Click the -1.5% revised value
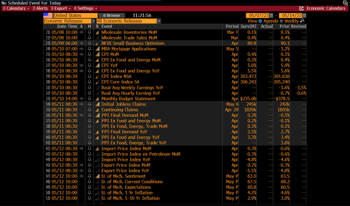Image resolution: width=350 pixels, height=206 pixels. (300, 87)
